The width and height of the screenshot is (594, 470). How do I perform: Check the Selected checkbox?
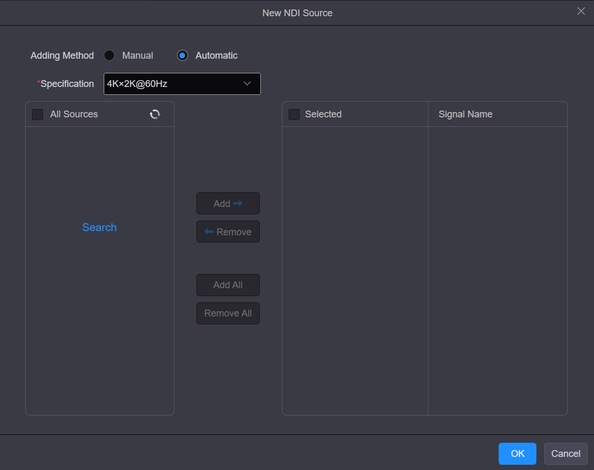(x=294, y=114)
